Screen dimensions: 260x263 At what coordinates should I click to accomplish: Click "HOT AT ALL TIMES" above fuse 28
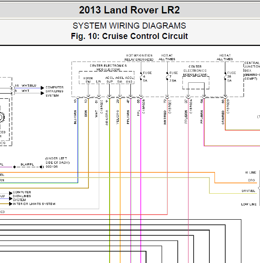(x=225, y=57)
